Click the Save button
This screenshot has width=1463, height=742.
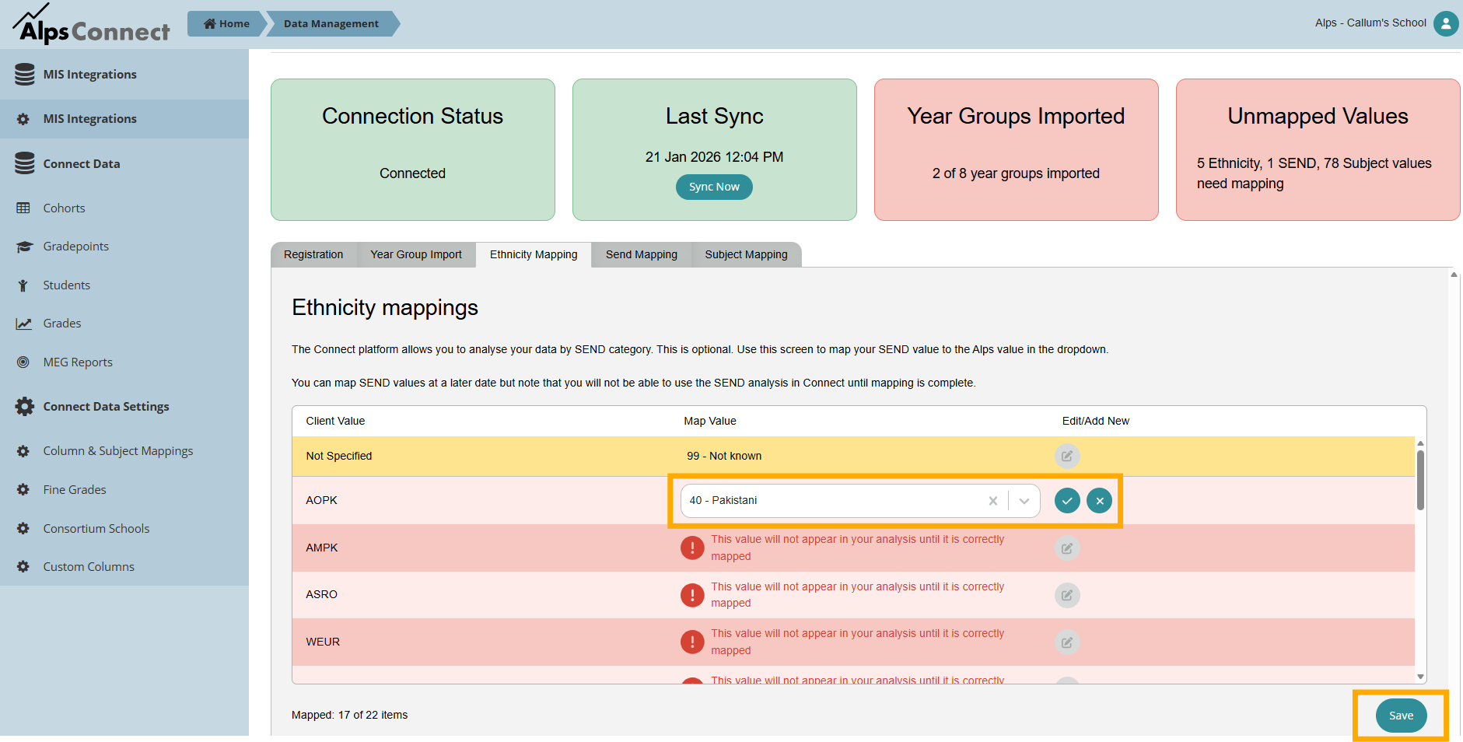[1401, 716]
